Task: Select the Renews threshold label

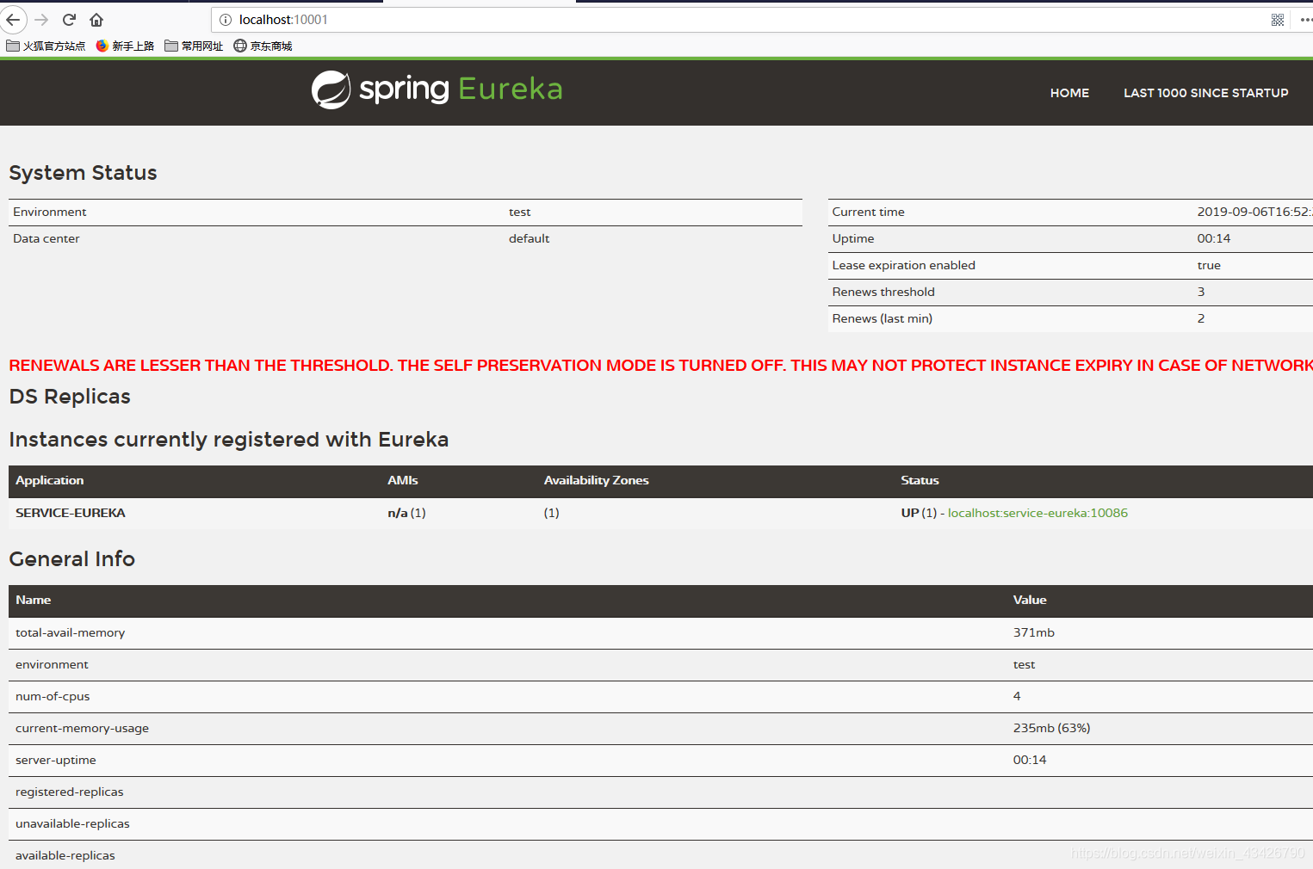Action: tap(883, 292)
